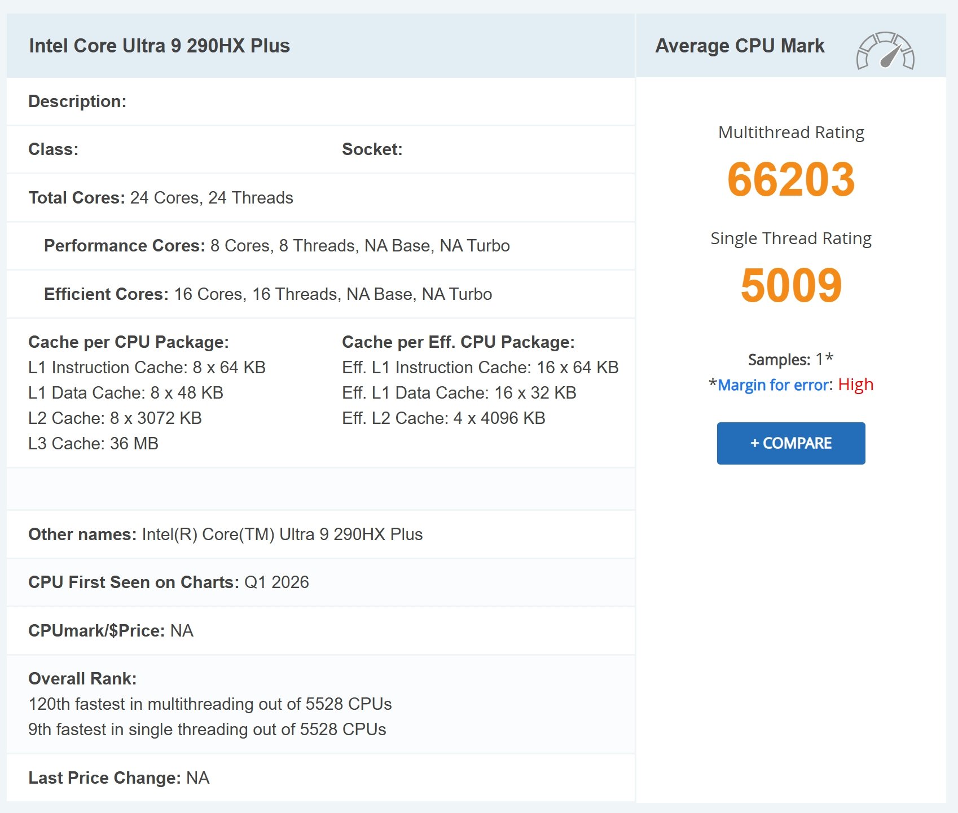
Task: Toggle the Performance Cores row details
Action: coord(123,245)
